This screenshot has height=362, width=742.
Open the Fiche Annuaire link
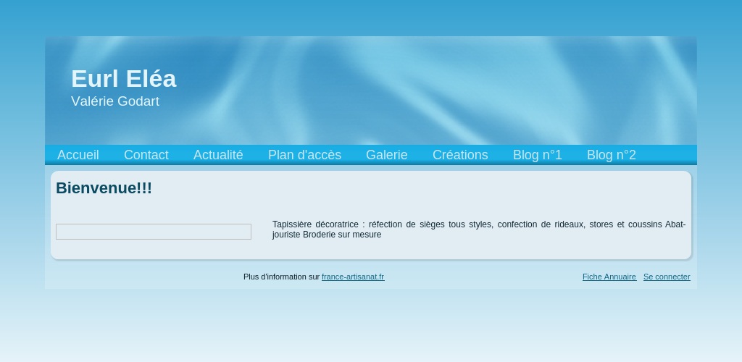click(609, 277)
